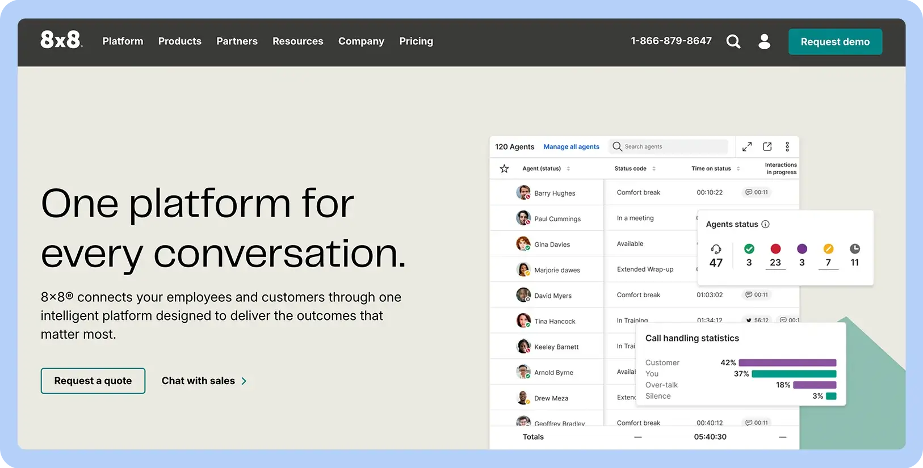
Task: Click the purple Customer 42% bar
Action: 787,362
